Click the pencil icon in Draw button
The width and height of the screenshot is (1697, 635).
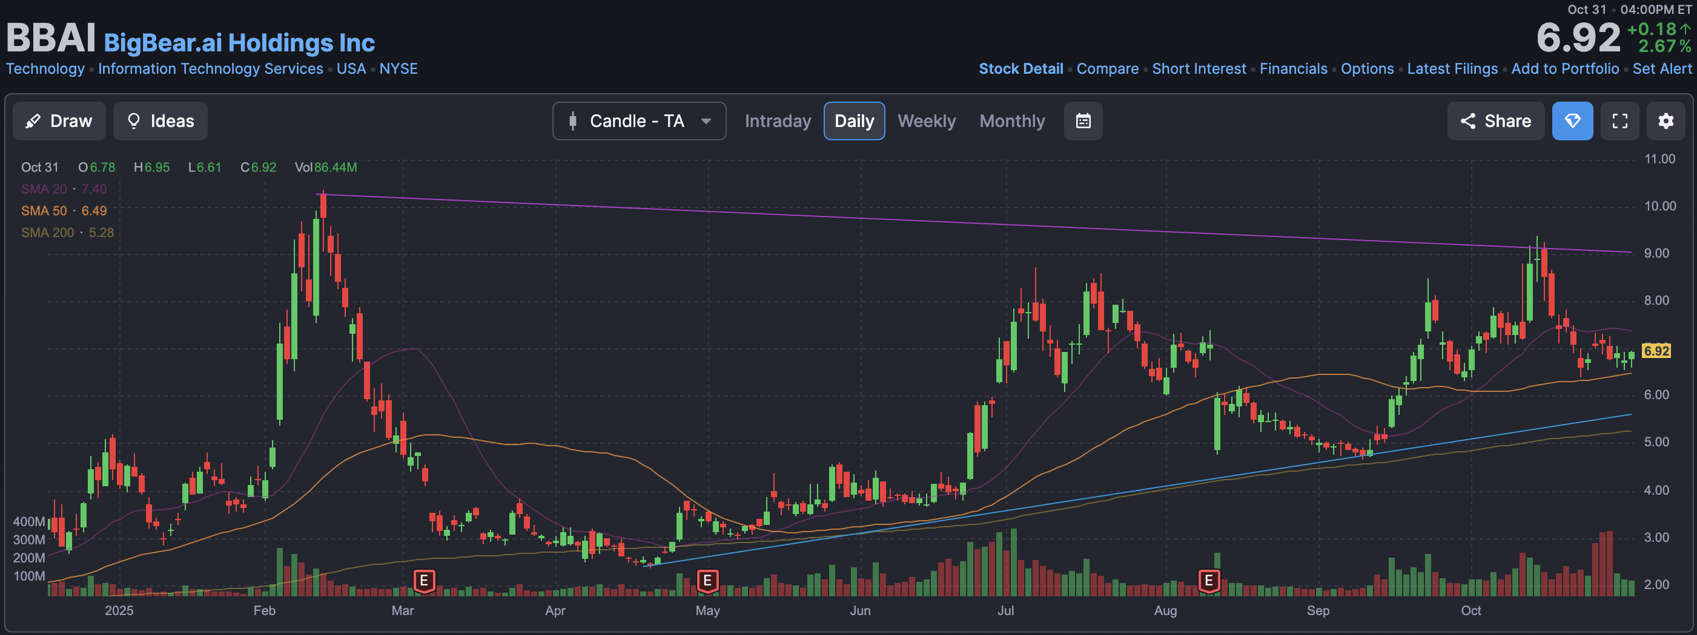(33, 121)
